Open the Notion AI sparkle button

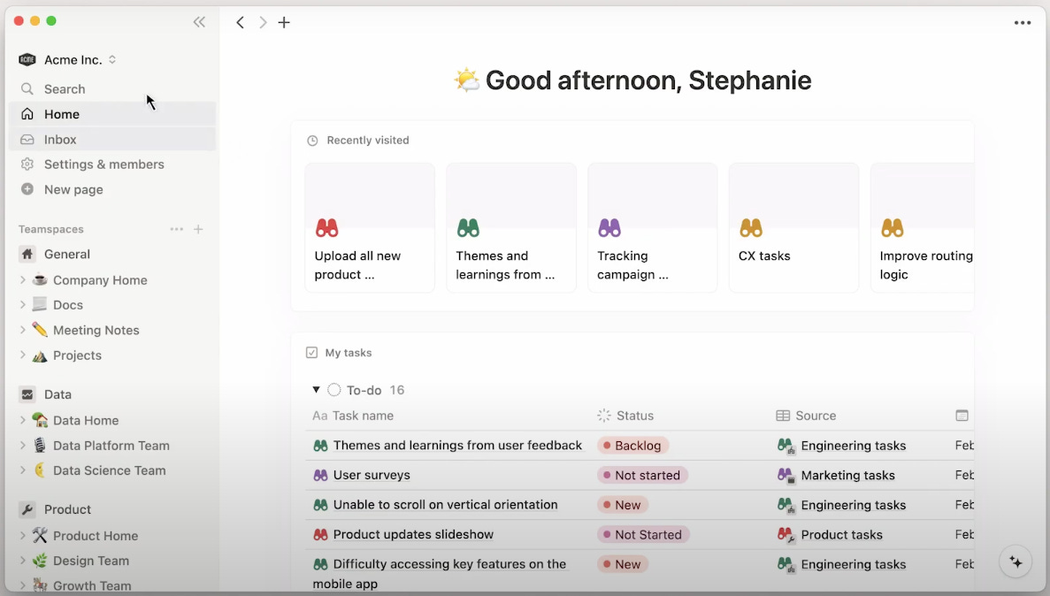(x=1016, y=562)
